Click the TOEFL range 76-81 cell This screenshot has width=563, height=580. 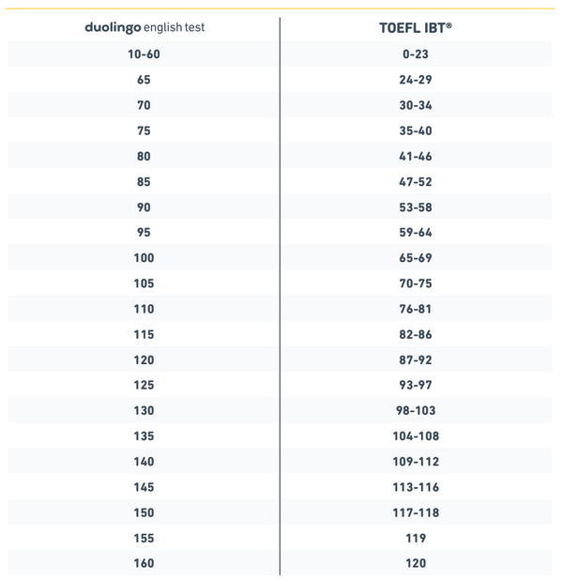[415, 309]
